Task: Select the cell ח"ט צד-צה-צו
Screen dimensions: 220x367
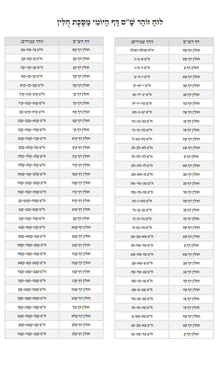Action: coord(142,334)
